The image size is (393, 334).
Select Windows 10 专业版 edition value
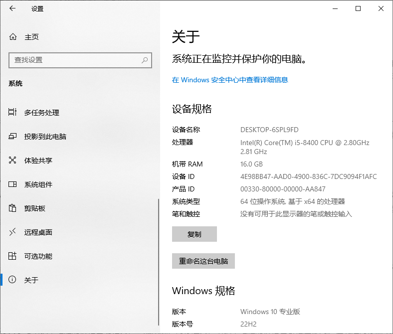(270, 312)
